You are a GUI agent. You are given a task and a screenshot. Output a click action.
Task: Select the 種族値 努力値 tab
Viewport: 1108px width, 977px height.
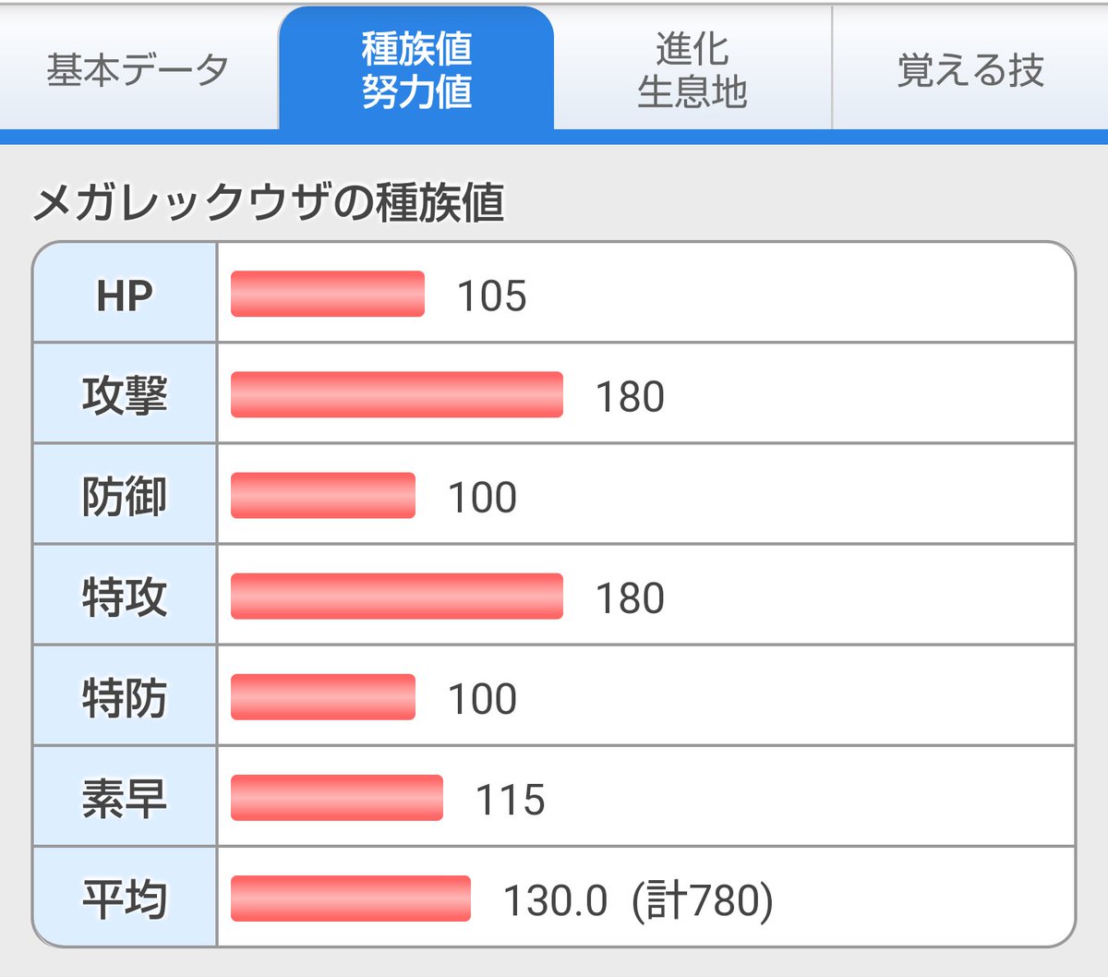click(416, 70)
